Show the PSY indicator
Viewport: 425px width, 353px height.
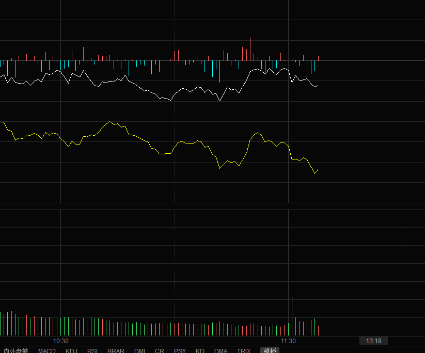[x=180, y=350]
